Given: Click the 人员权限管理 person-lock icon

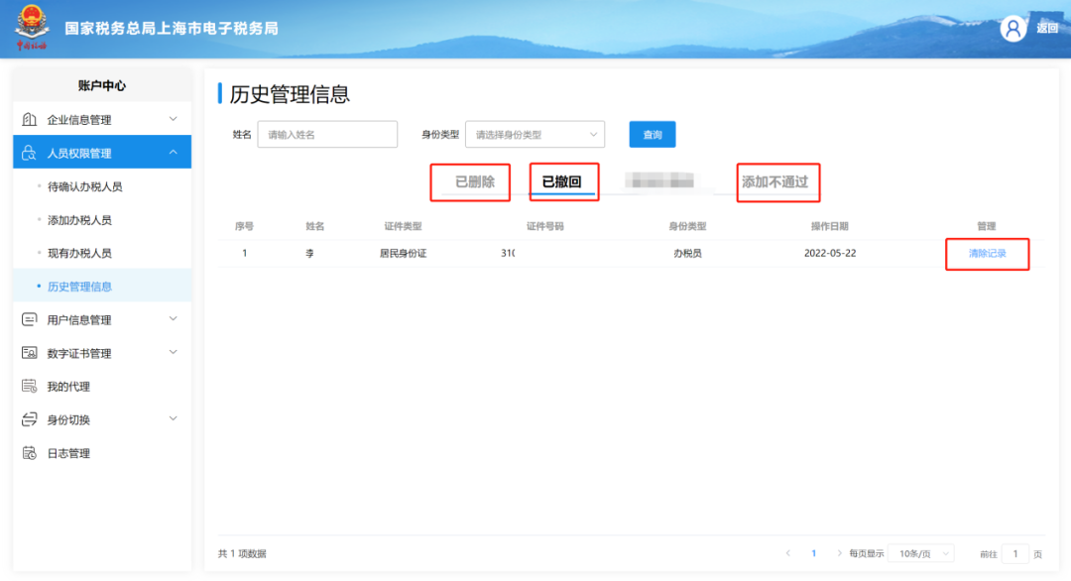Looking at the screenshot, I should click(30, 153).
